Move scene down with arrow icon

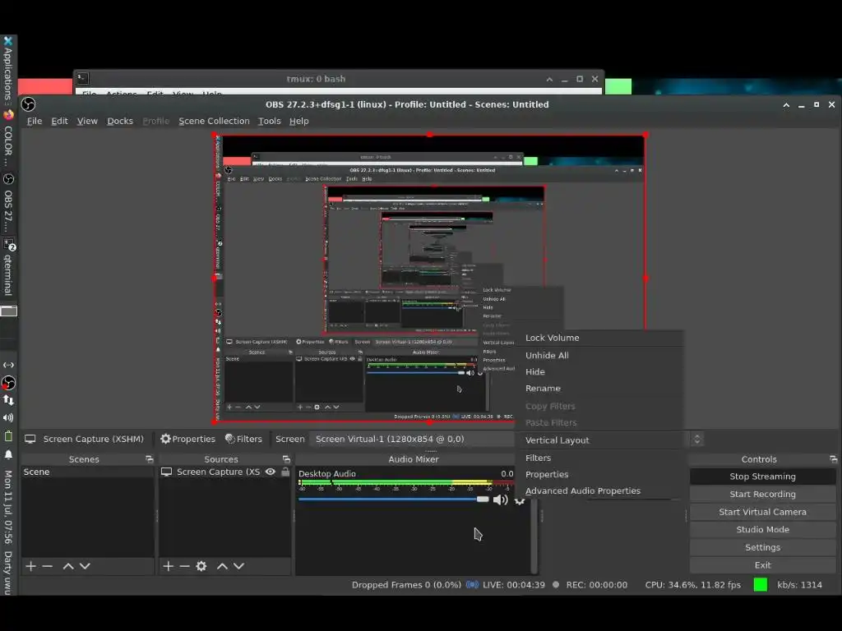pyautogui.click(x=85, y=566)
